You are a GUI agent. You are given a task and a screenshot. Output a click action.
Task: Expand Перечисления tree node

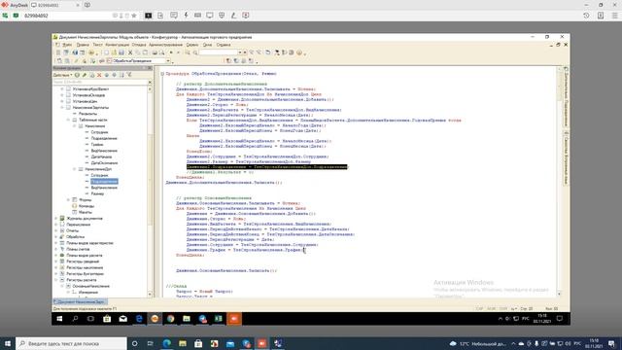[x=56, y=225]
